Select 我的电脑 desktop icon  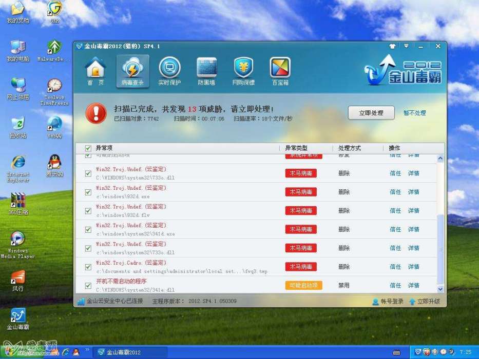point(18,51)
